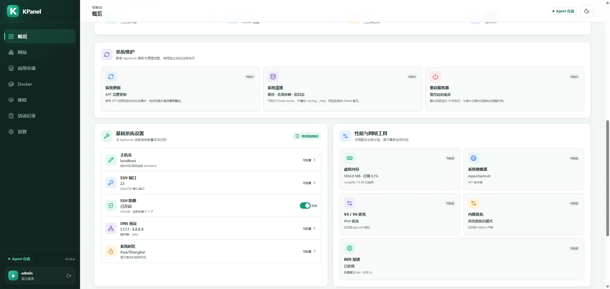Image resolution: width=610 pixels, height=289 pixels.
Task: Click the 系统维护 section heading
Action: click(x=125, y=52)
